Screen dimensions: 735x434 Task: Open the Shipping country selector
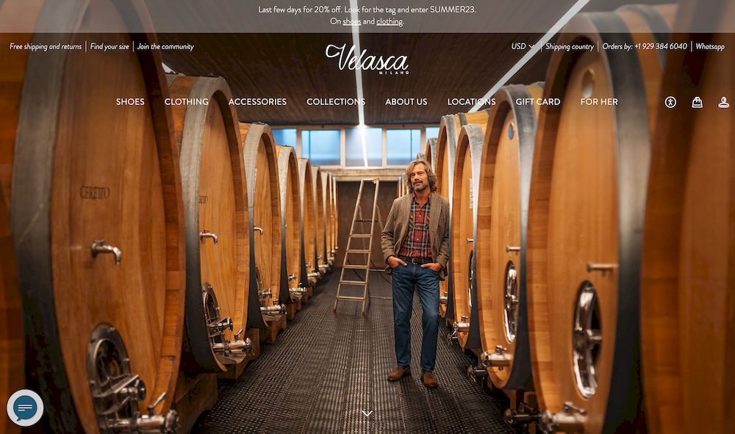click(569, 46)
